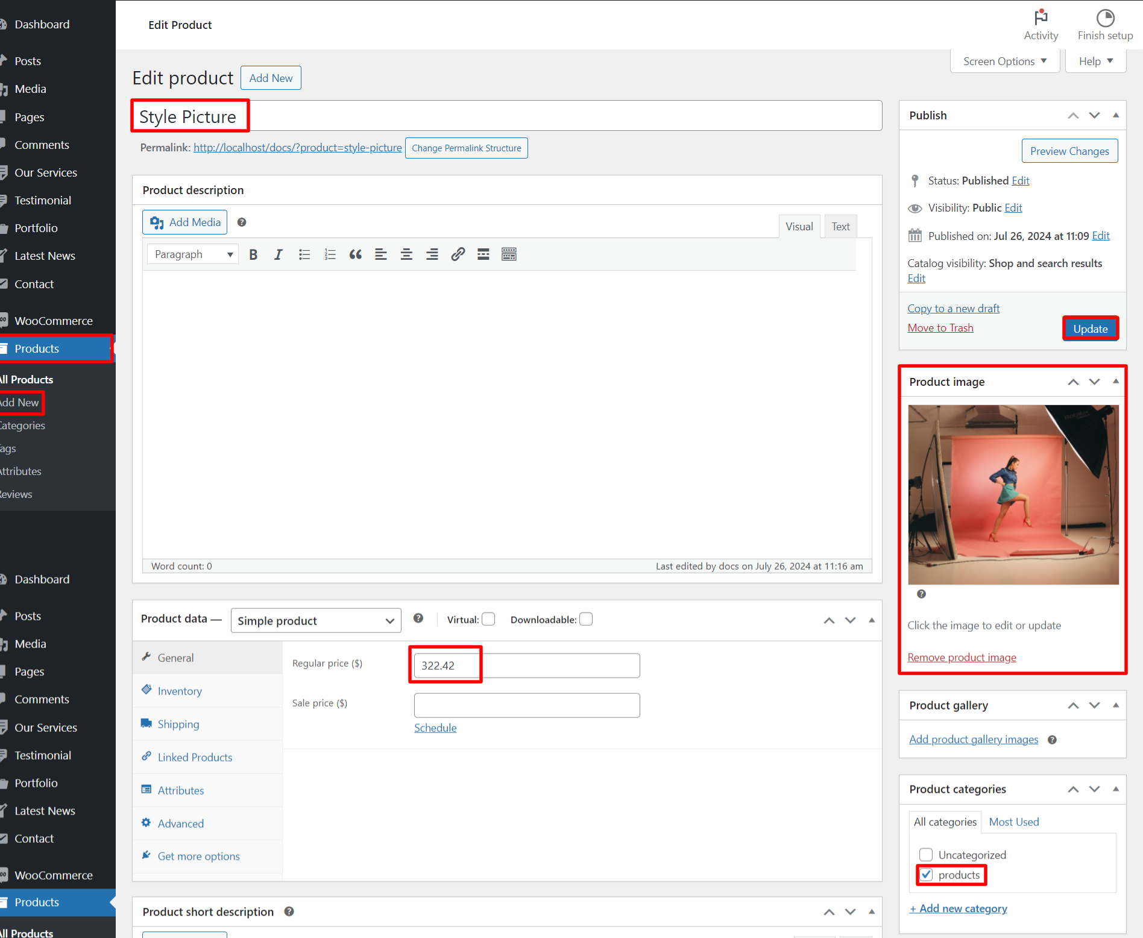Viewport: 1143px width, 938px height.
Task: Apply italic formatting in the editor
Action: point(278,254)
